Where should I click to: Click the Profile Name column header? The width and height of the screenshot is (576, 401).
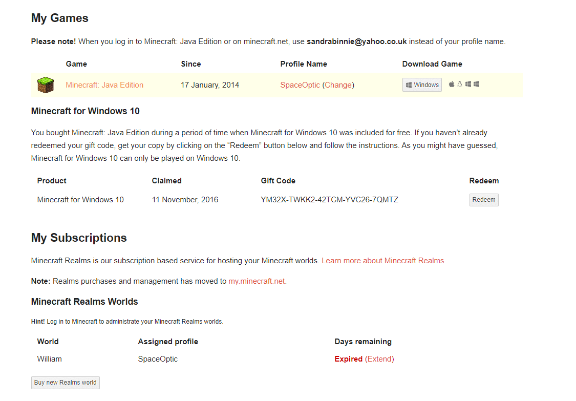304,64
